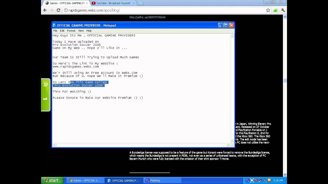Click the 'Thnx For Watching :)' line

point(72,91)
